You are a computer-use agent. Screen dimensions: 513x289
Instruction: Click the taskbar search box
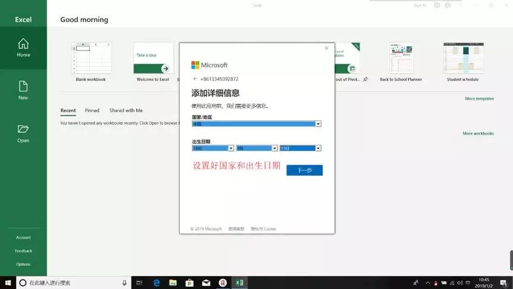[74, 282]
